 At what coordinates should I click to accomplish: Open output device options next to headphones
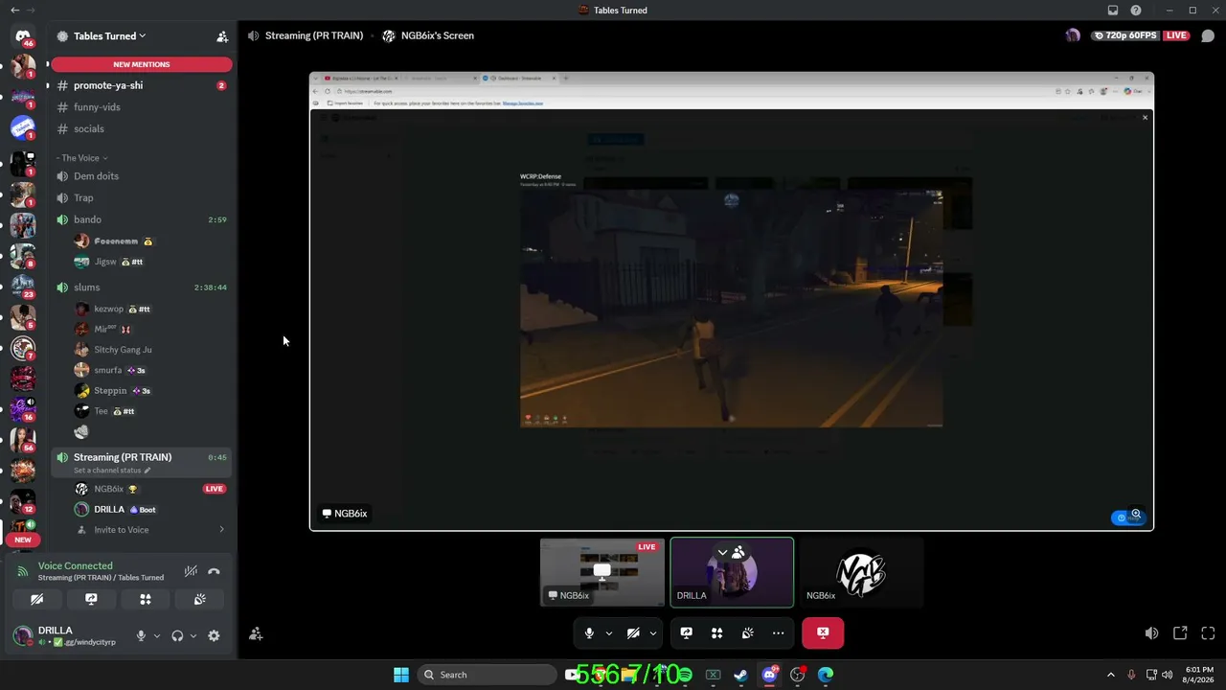[193, 635]
